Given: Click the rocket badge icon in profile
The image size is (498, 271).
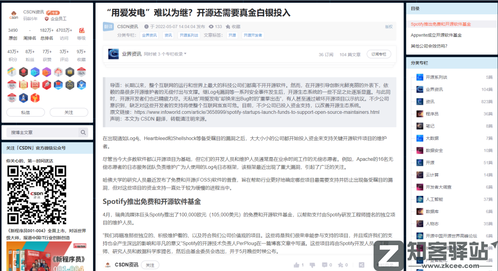Looking at the screenshot, I should coord(24,98).
